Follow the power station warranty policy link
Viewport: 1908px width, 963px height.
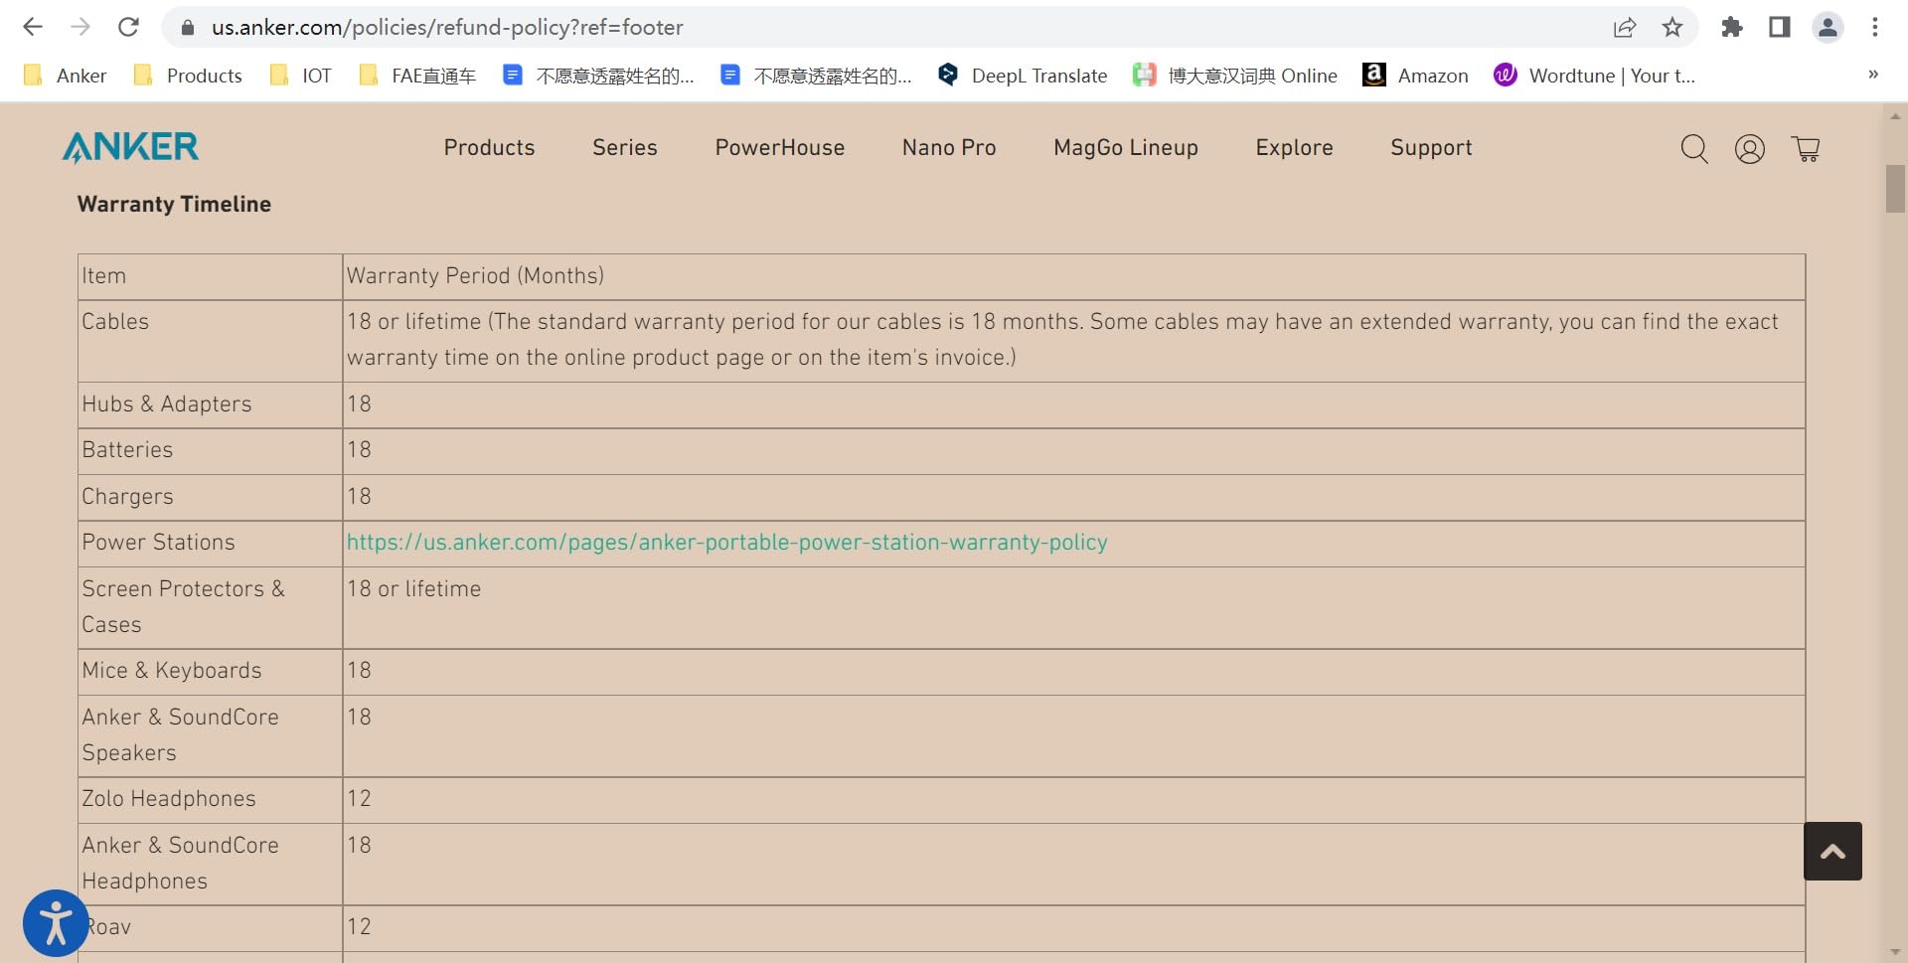click(x=726, y=543)
